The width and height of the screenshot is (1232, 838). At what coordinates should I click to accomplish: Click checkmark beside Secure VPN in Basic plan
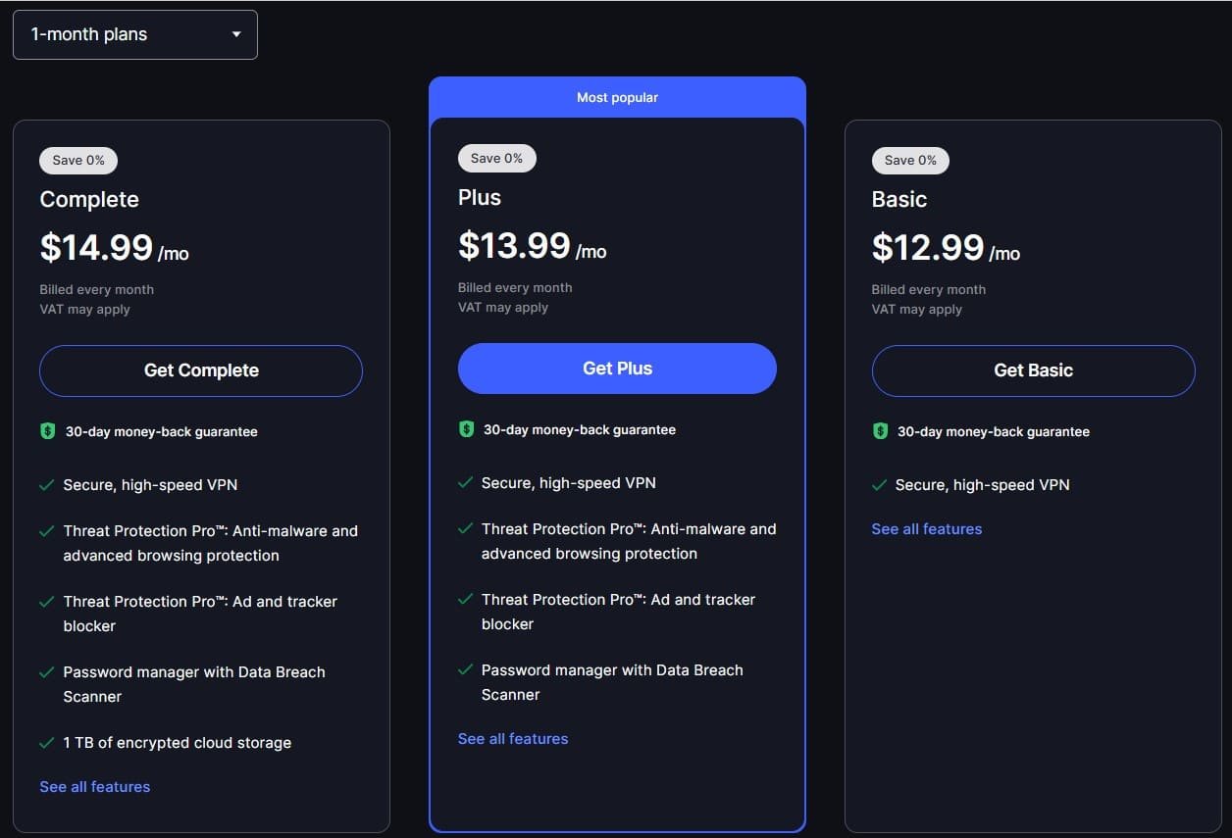pos(879,485)
